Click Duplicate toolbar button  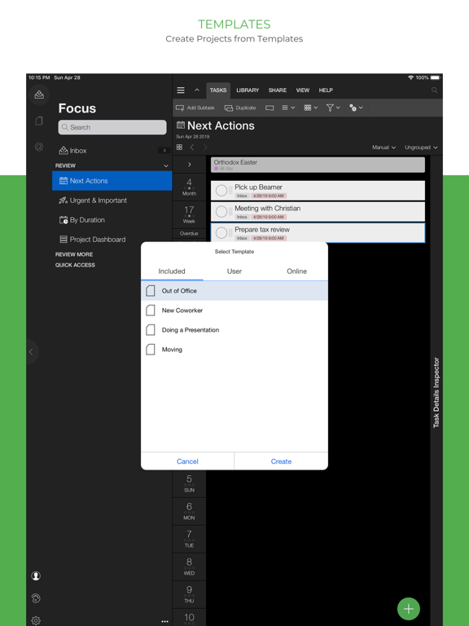click(x=240, y=108)
